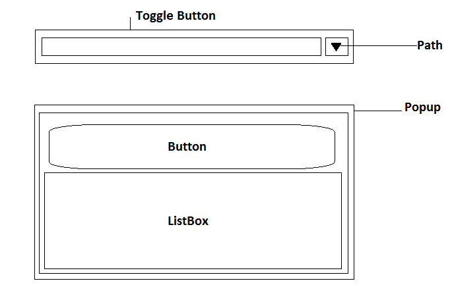This screenshot has width=452, height=304.
Task: Click the Popup outer frame's bottom border
Action: coord(194,279)
